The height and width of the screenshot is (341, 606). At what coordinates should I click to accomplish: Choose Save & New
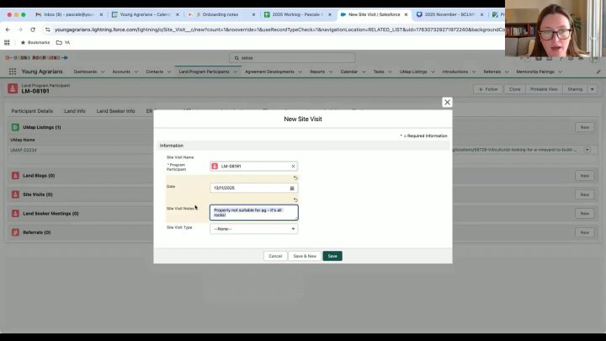coord(305,256)
